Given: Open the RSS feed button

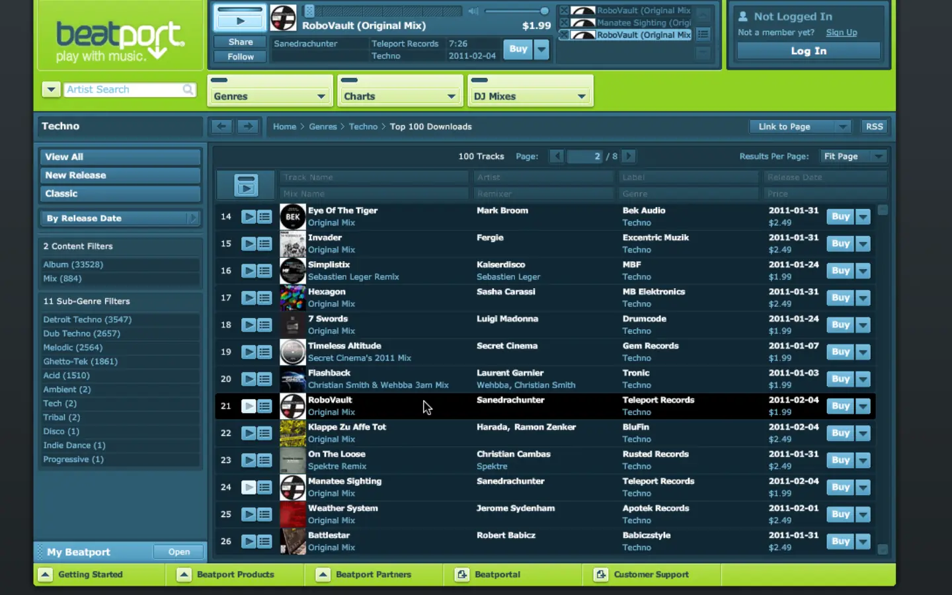Looking at the screenshot, I should pyautogui.click(x=874, y=126).
